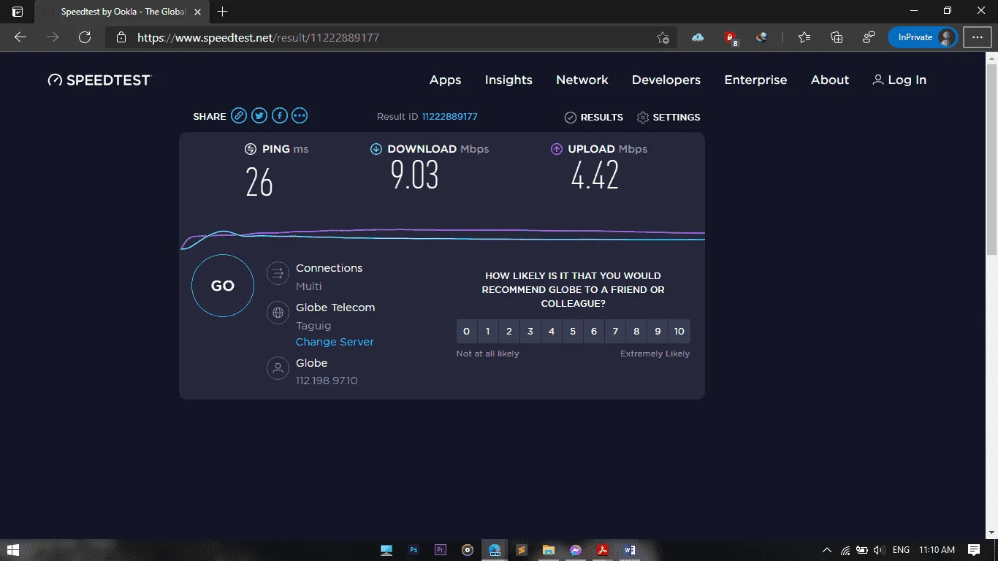Click the Globe Telecom server globe icon

(278, 313)
